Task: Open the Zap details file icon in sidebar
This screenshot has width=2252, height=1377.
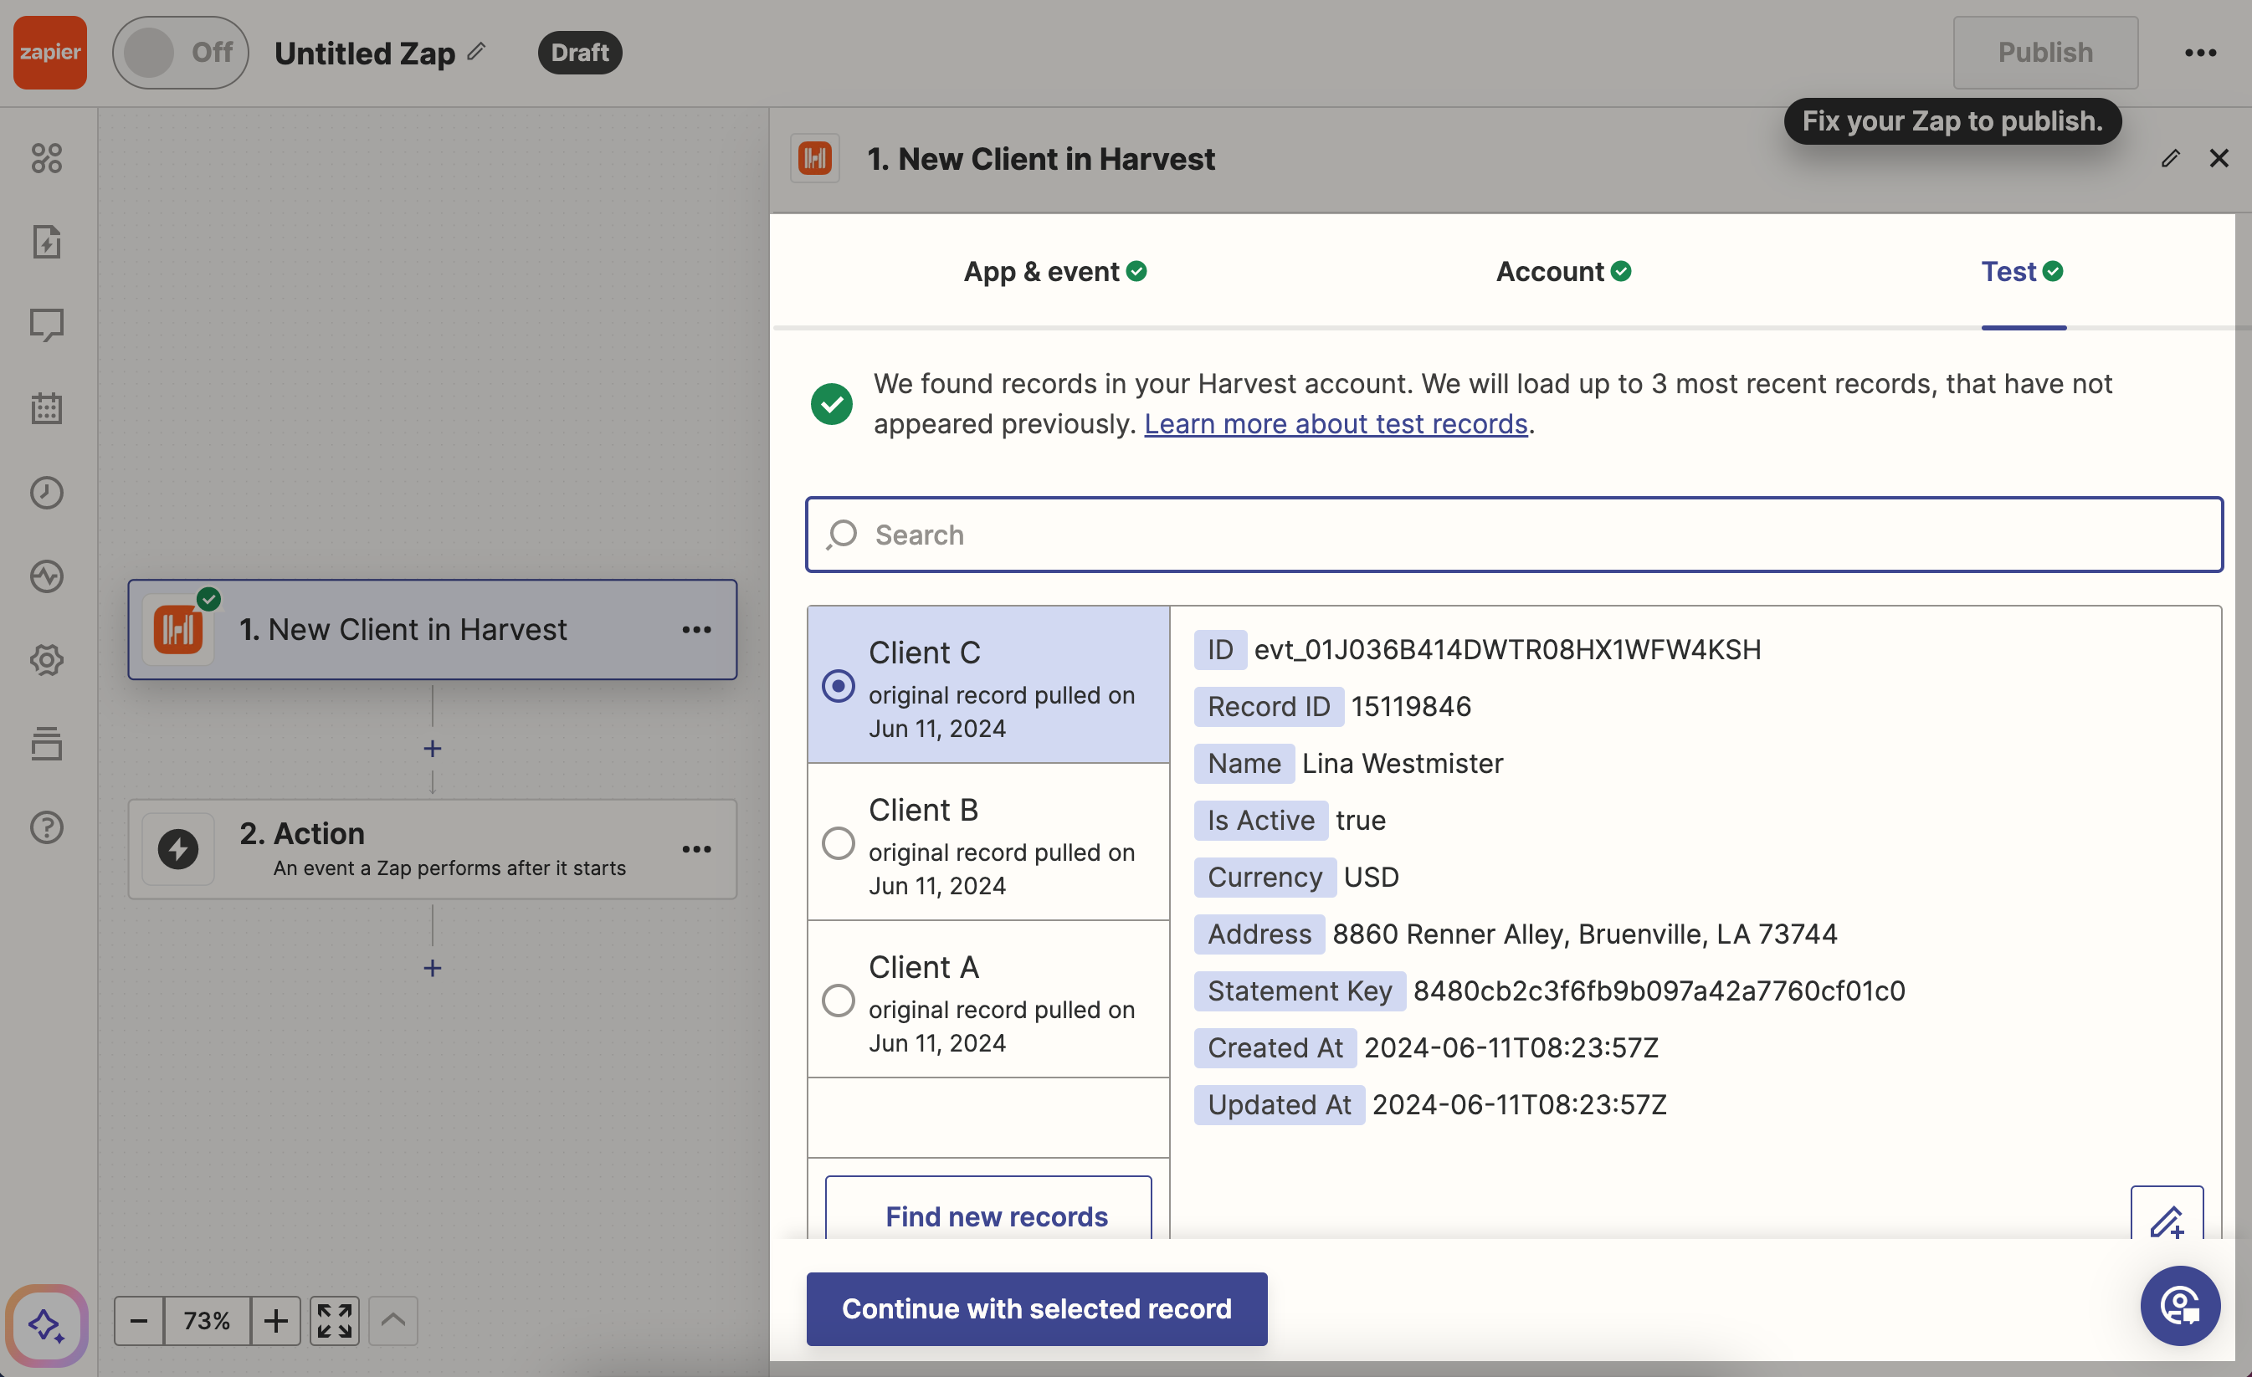Action: coord(47,242)
